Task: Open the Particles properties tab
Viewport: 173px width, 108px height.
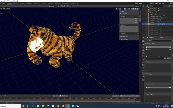Action: click(x=143, y=65)
